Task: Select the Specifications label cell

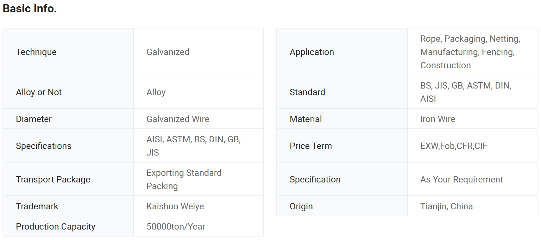Action: (68, 146)
